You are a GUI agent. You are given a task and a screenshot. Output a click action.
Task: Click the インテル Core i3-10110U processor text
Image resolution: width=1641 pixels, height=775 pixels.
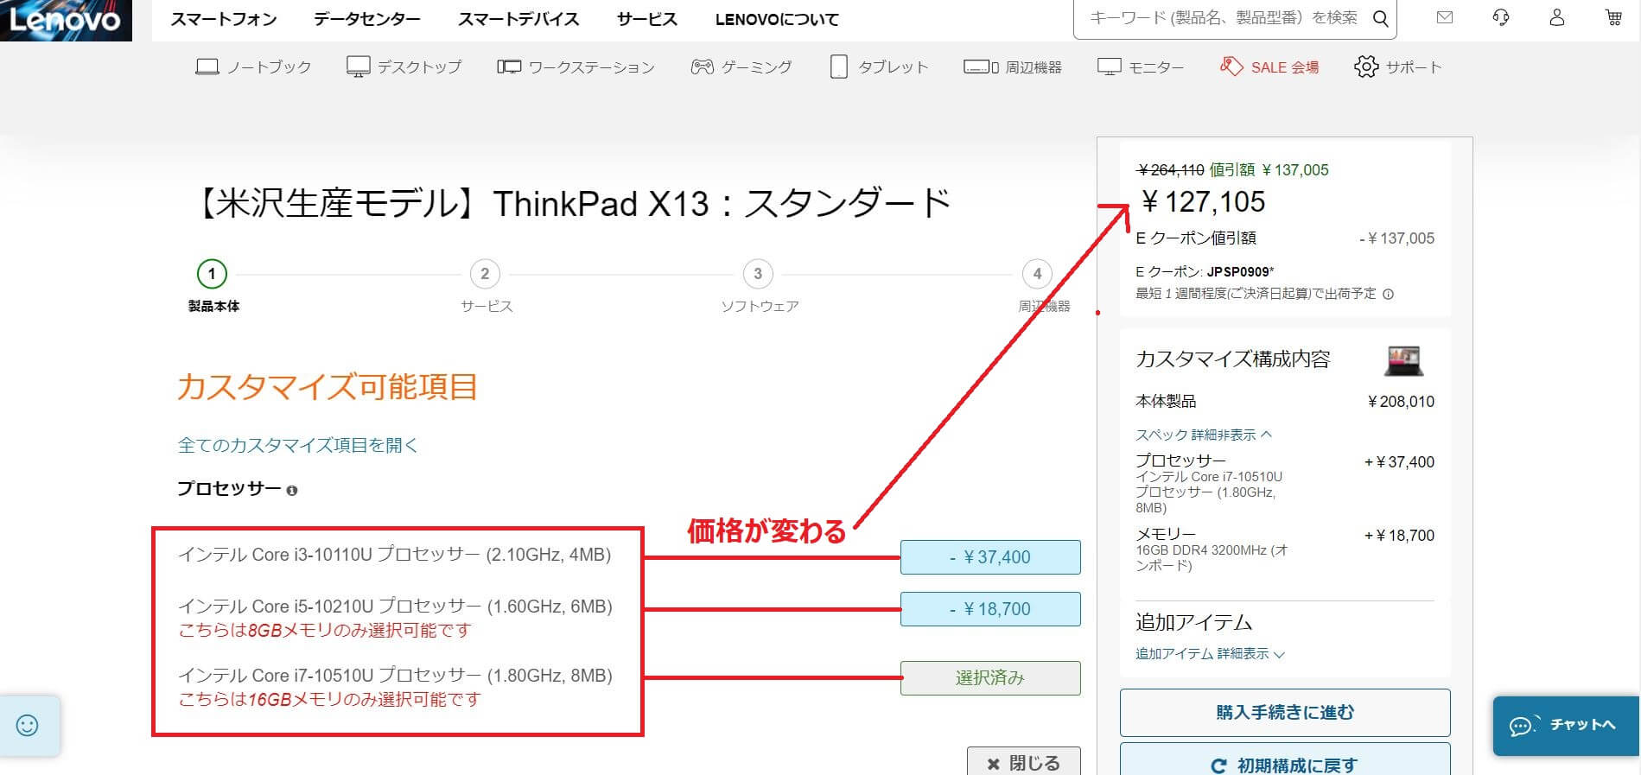tap(394, 555)
